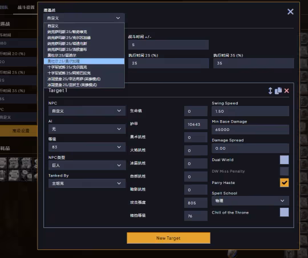Click the 攻击强度 field showing 805
This screenshot has height=258, width=308.
pos(196,203)
